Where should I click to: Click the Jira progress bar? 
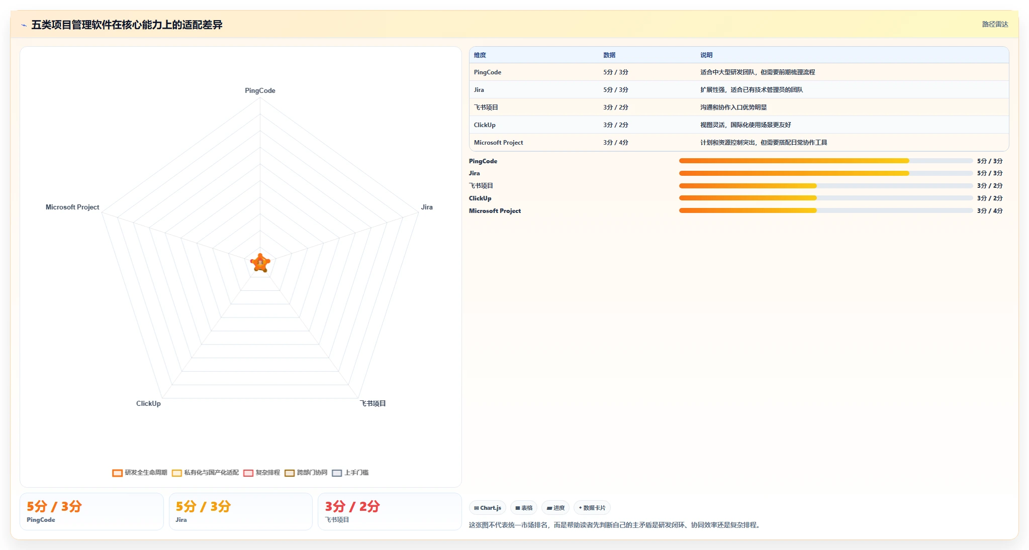(825, 173)
